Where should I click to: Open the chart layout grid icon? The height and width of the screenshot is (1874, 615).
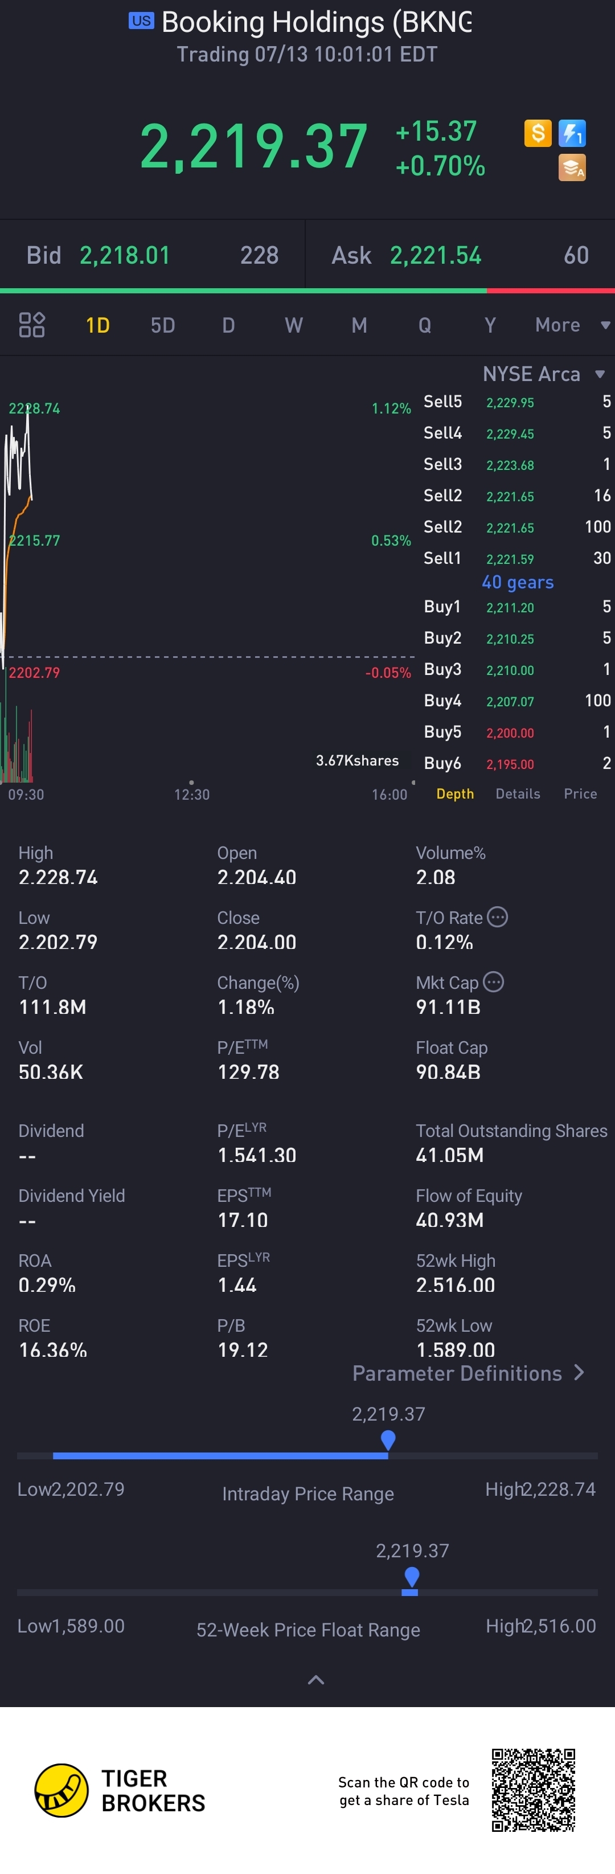(x=32, y=325)
